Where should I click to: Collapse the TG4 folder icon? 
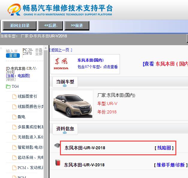tap(8, 86)
